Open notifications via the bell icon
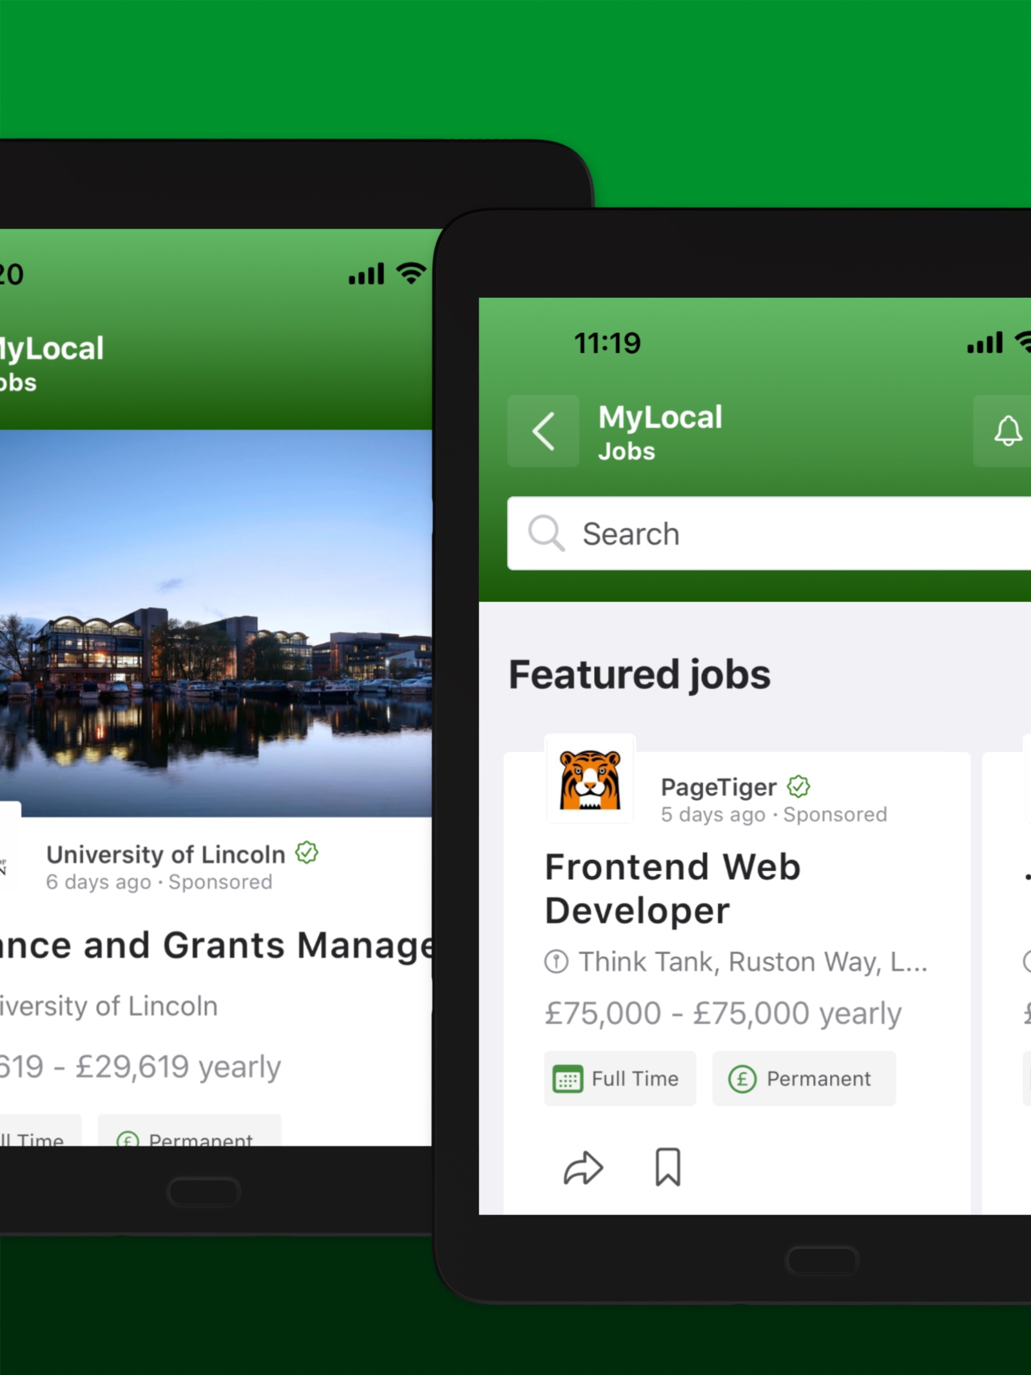 coord(1007,431)
